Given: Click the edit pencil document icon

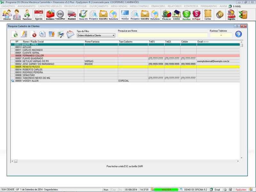Looking at the screenshot, I should click(24, 34).
